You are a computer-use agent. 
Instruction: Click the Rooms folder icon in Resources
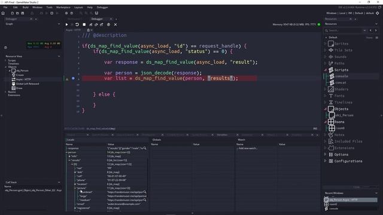[331, 122]
